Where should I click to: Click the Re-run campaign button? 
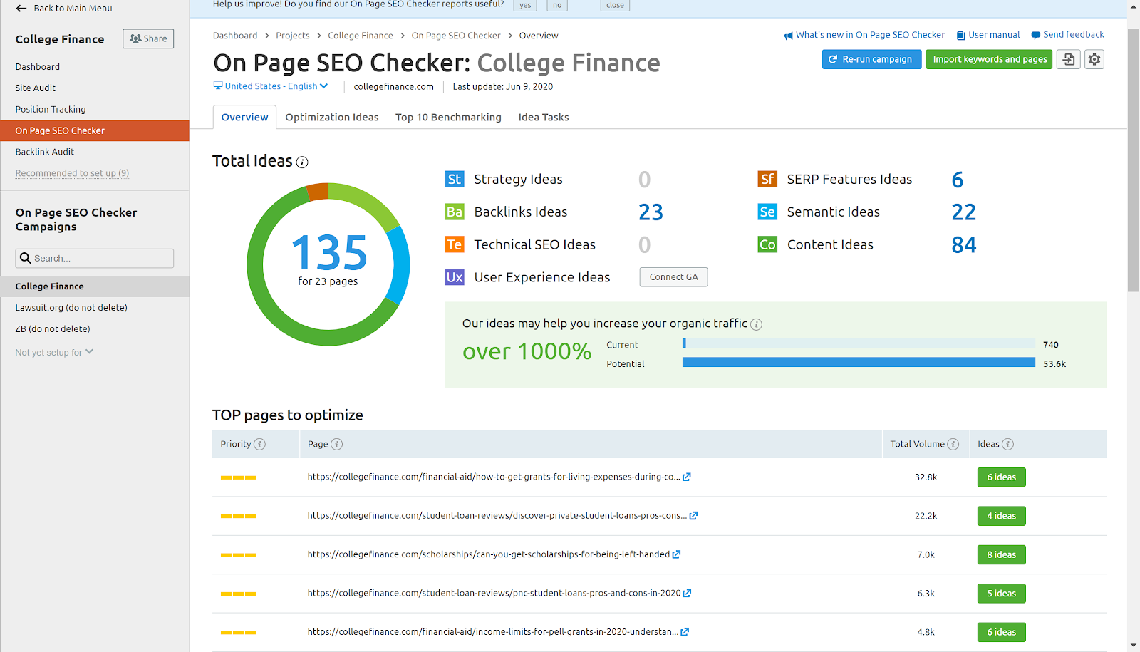[871, 59]
